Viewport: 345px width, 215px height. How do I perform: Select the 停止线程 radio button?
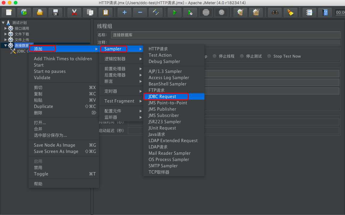pos(214,56)
